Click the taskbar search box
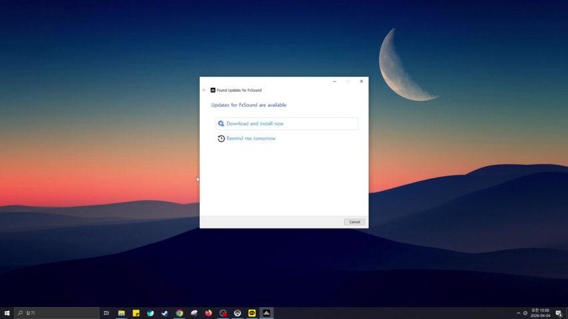This screenshot has height=319, width=568. (x=57, y=313)
